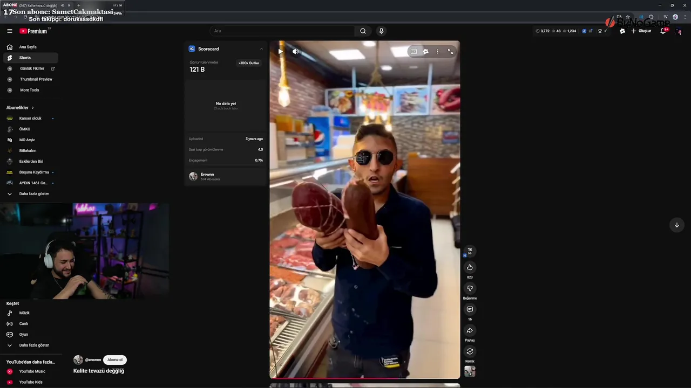The height and width of the screenshot is (388, 691).
Task: Open browser extensions puzzle icon
Action: point(651,17)
